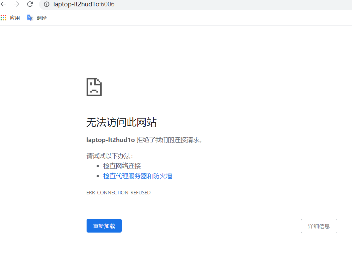The image size is (352, 253).
Task: Select the 翻译 bookmark bar entry
Action: 41,17
